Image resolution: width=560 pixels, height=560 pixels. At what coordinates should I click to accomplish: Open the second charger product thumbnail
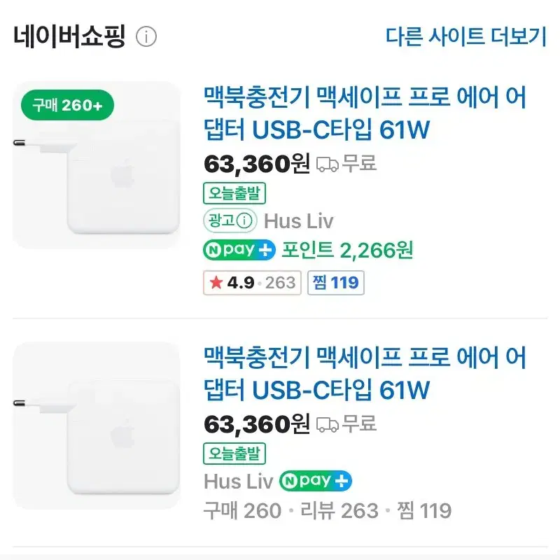(97, 426)
